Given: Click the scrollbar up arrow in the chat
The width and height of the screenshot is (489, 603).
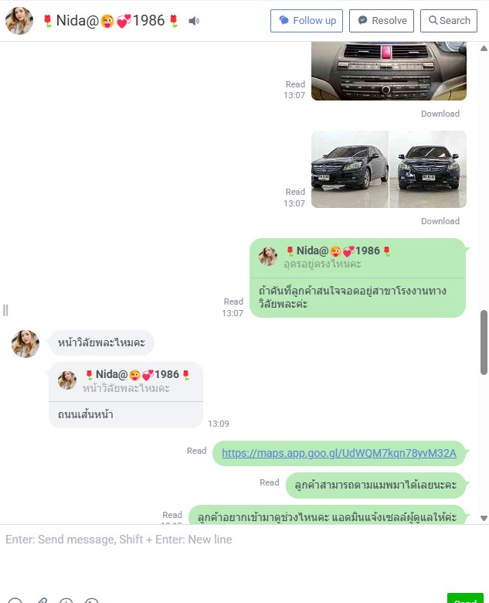Looking at the screenshot, I should [x=484, y=49].
